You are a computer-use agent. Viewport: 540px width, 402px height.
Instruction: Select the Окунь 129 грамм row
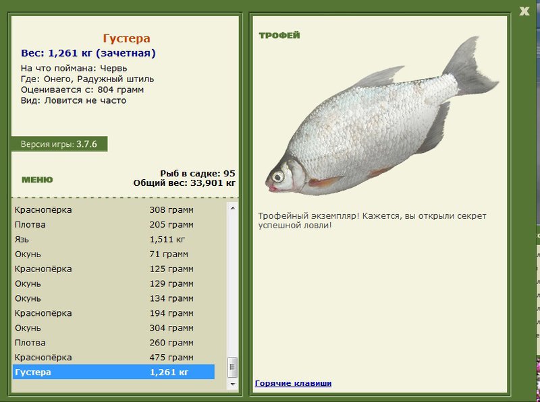pyautogui.click(x=113, y=283)
